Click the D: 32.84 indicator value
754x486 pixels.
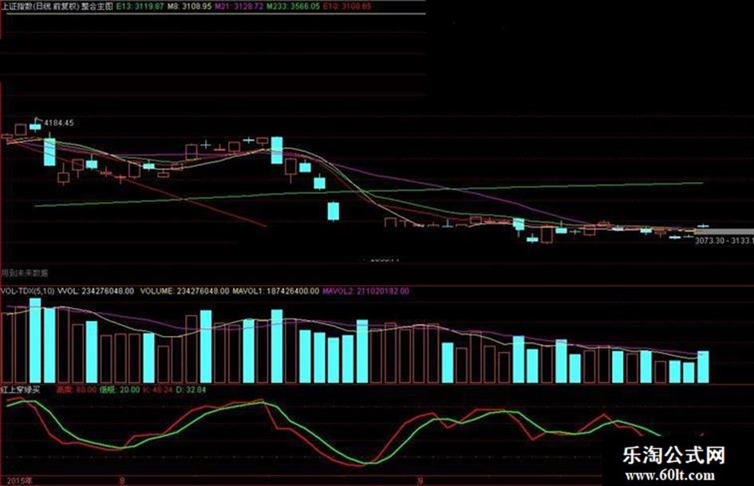click(x=191, y=389)
